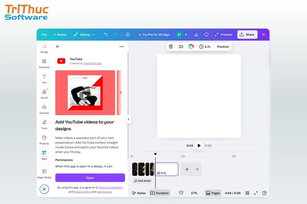The image size is (307, 204).
Task: Open the File menu
Action: pyautogui.click(x=44, y=35)
